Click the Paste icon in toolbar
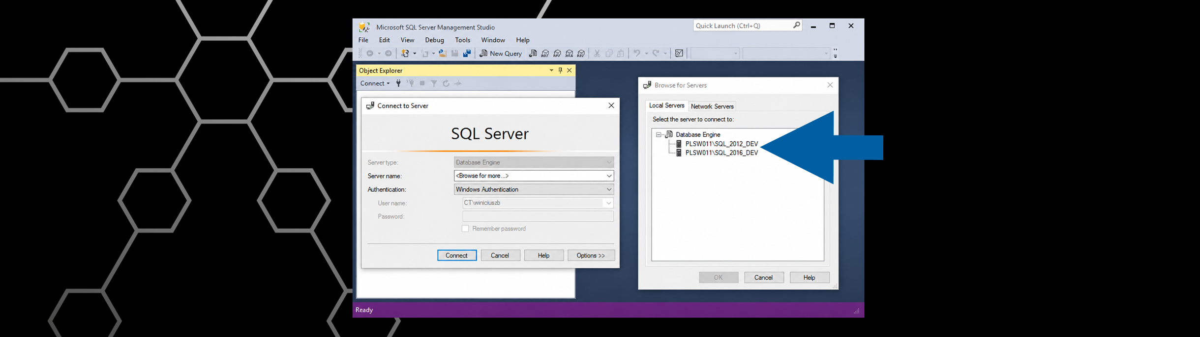 [621, 53]
